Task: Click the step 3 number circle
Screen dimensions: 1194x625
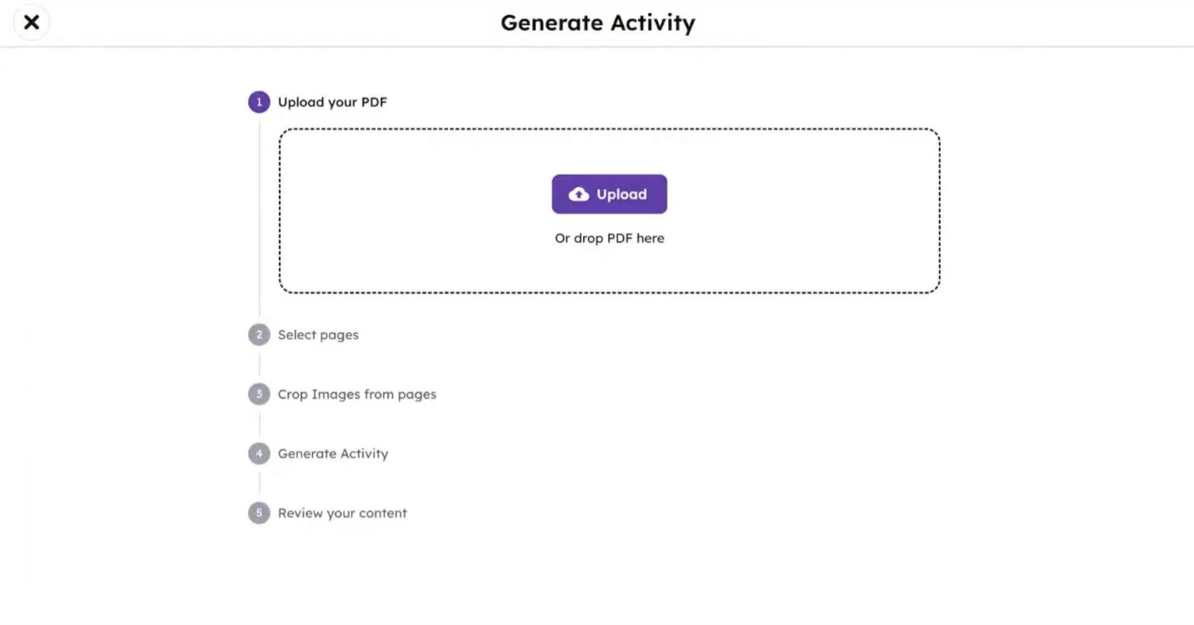Action: [x=259, y=394]
